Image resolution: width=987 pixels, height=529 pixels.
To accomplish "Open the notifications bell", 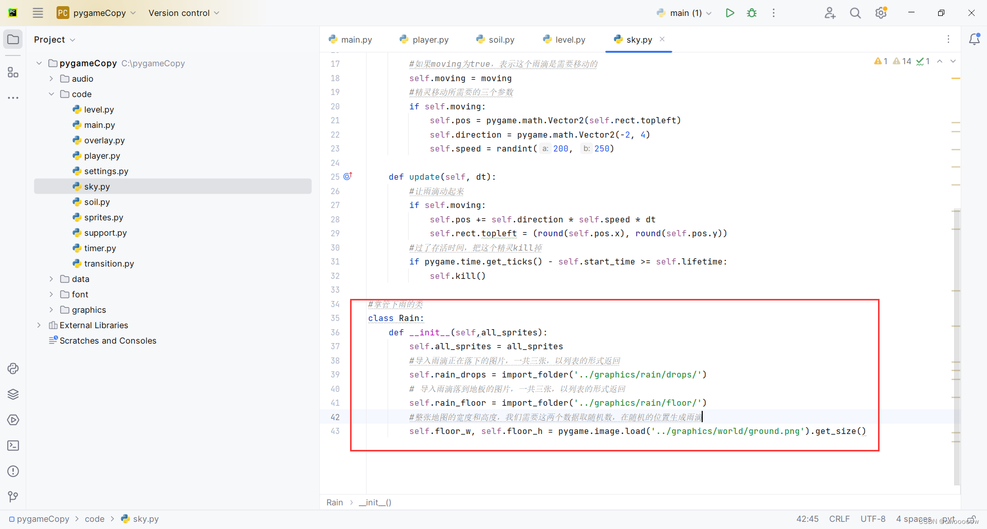I will 974,39.
